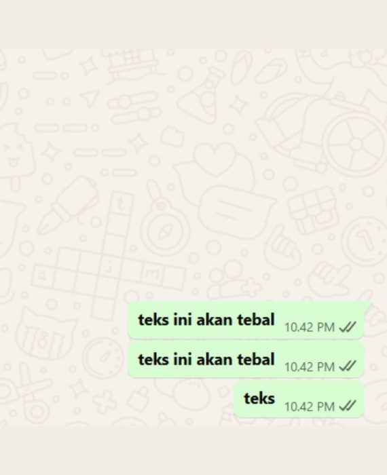
Task: Click the speech bubble doodle in the chat background
Action: [236, 206]
